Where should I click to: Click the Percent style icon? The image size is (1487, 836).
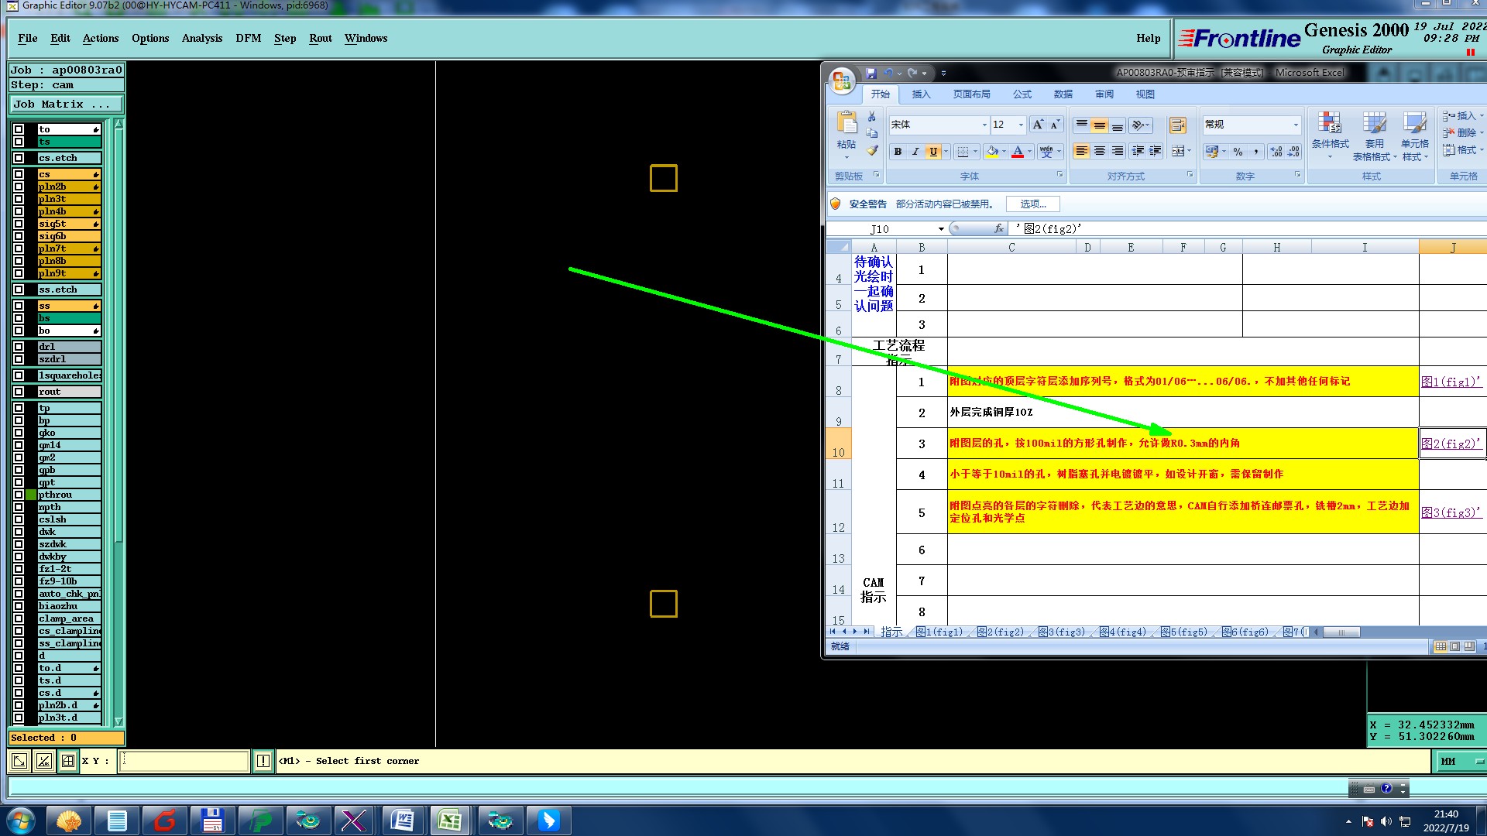point(1238,152)
